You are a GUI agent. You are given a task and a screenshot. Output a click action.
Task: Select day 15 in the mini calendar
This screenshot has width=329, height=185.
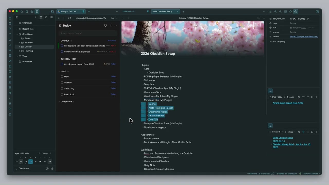coord(35,162)
